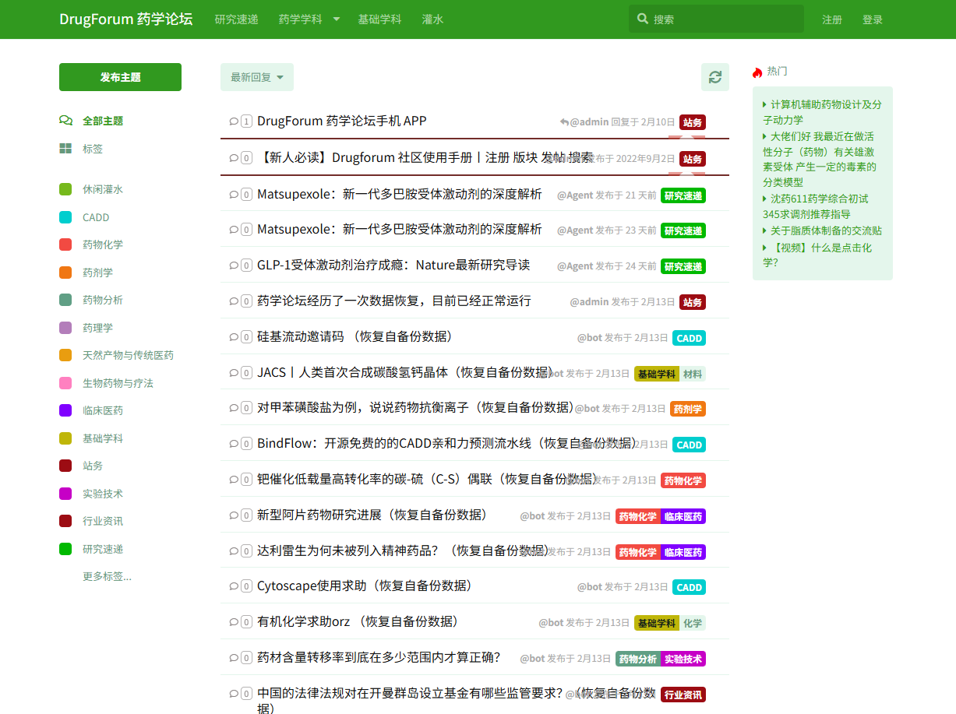Image resolution: width=956 pixels, height=714 pixels.
Task: Click the flame icon beside 热门
Action: [757, 72]
